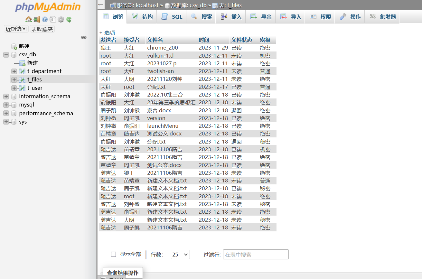
Task: Click the database icon beside sys
Action: 14,122
